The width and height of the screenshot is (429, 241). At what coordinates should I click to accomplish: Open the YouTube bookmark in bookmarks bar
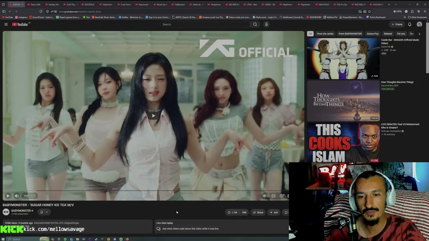coord(7,17)
